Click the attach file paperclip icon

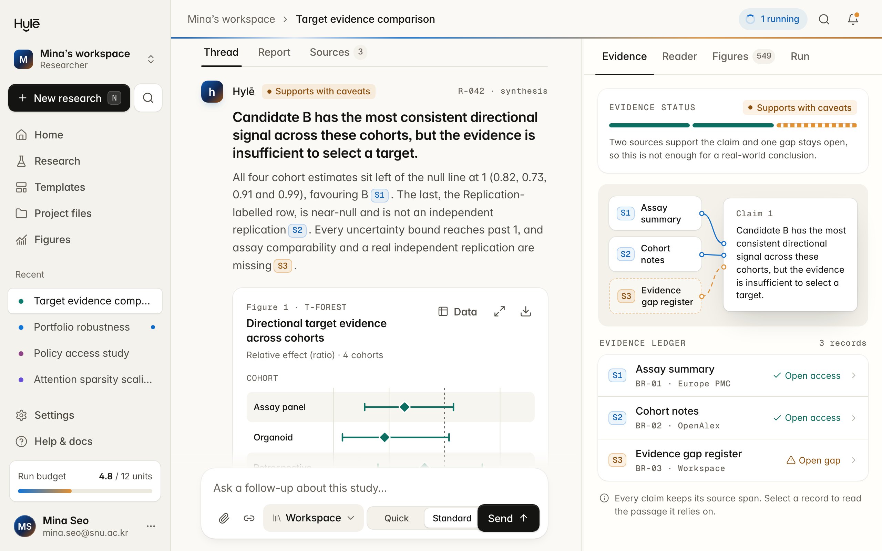[x=224, y=518]
